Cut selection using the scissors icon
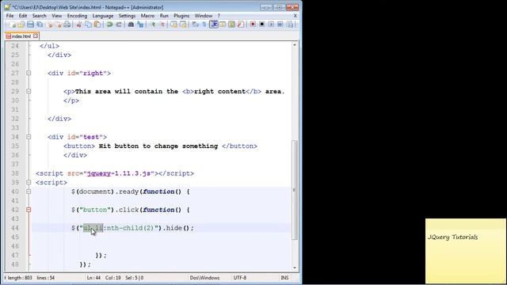Image resolution: width=507 pixels, height=285 pixels. pyautogui.click(x=78, y=25)
